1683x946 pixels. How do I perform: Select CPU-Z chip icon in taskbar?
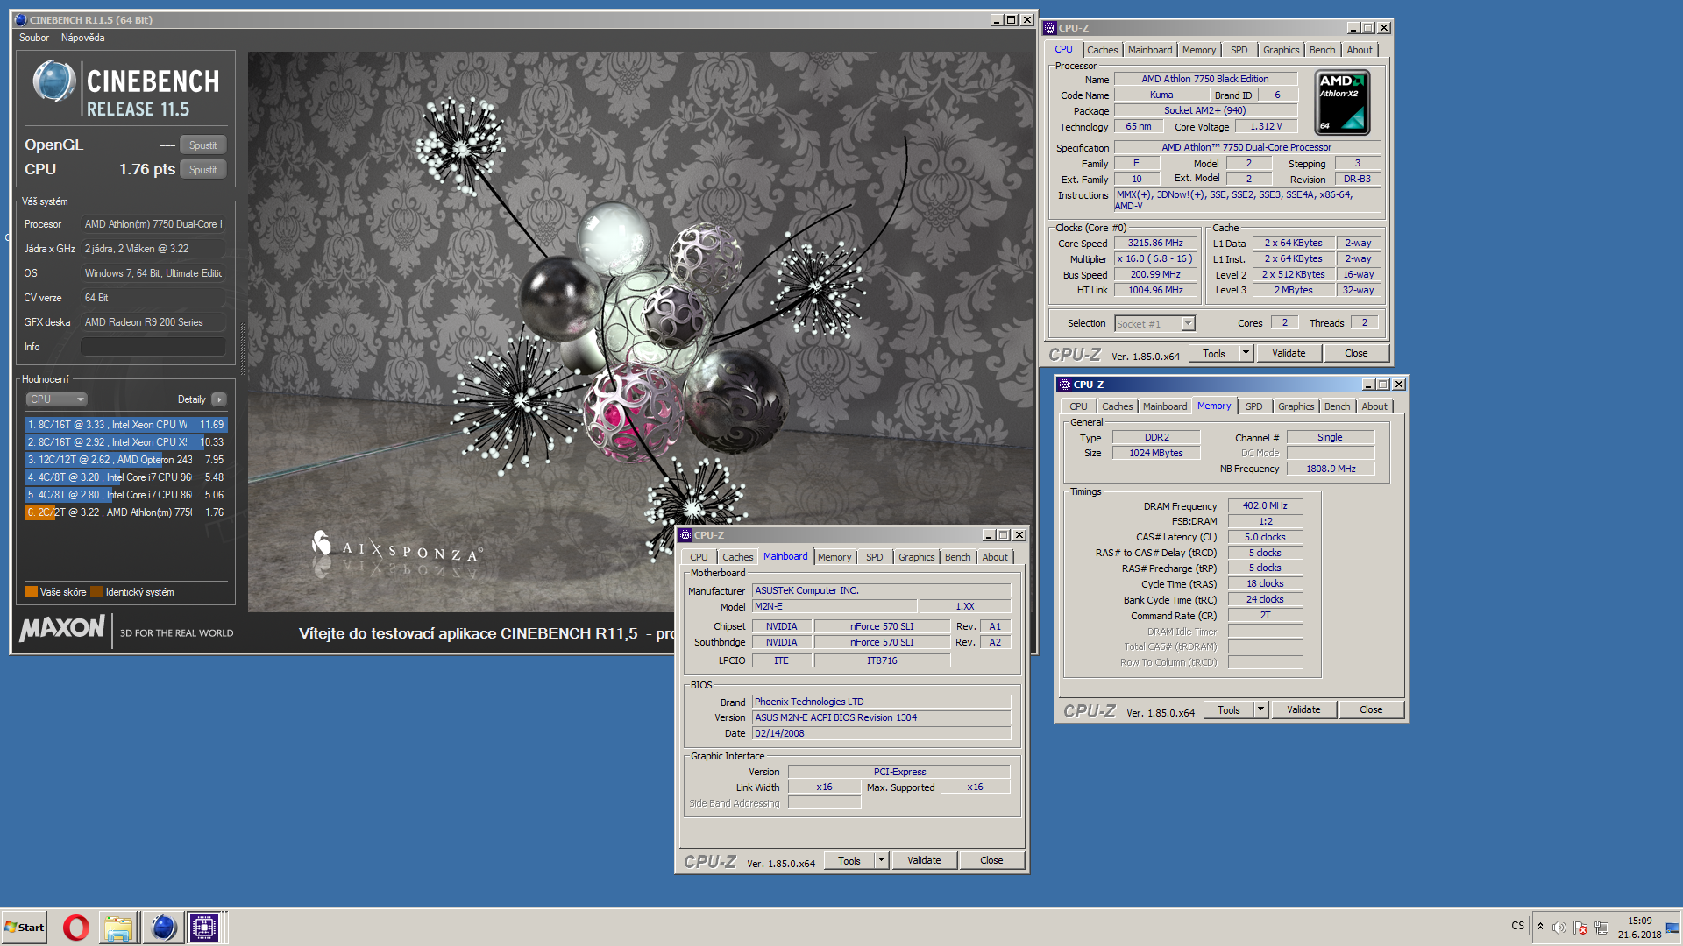coord(204,927)
